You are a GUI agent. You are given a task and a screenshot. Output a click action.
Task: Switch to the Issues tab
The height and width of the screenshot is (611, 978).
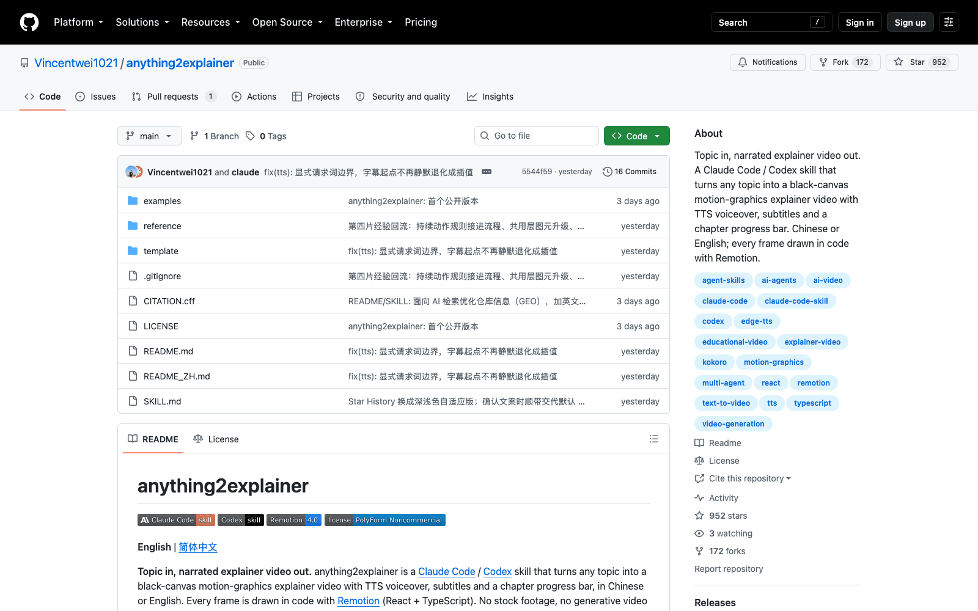pyautogui.click(x=95, y=97)
